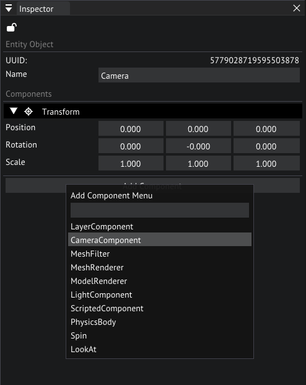The image size is (306, 385).
Task: Choose LayerComponent from the menu
Action: pyautogui.click(x=160, y=226)
